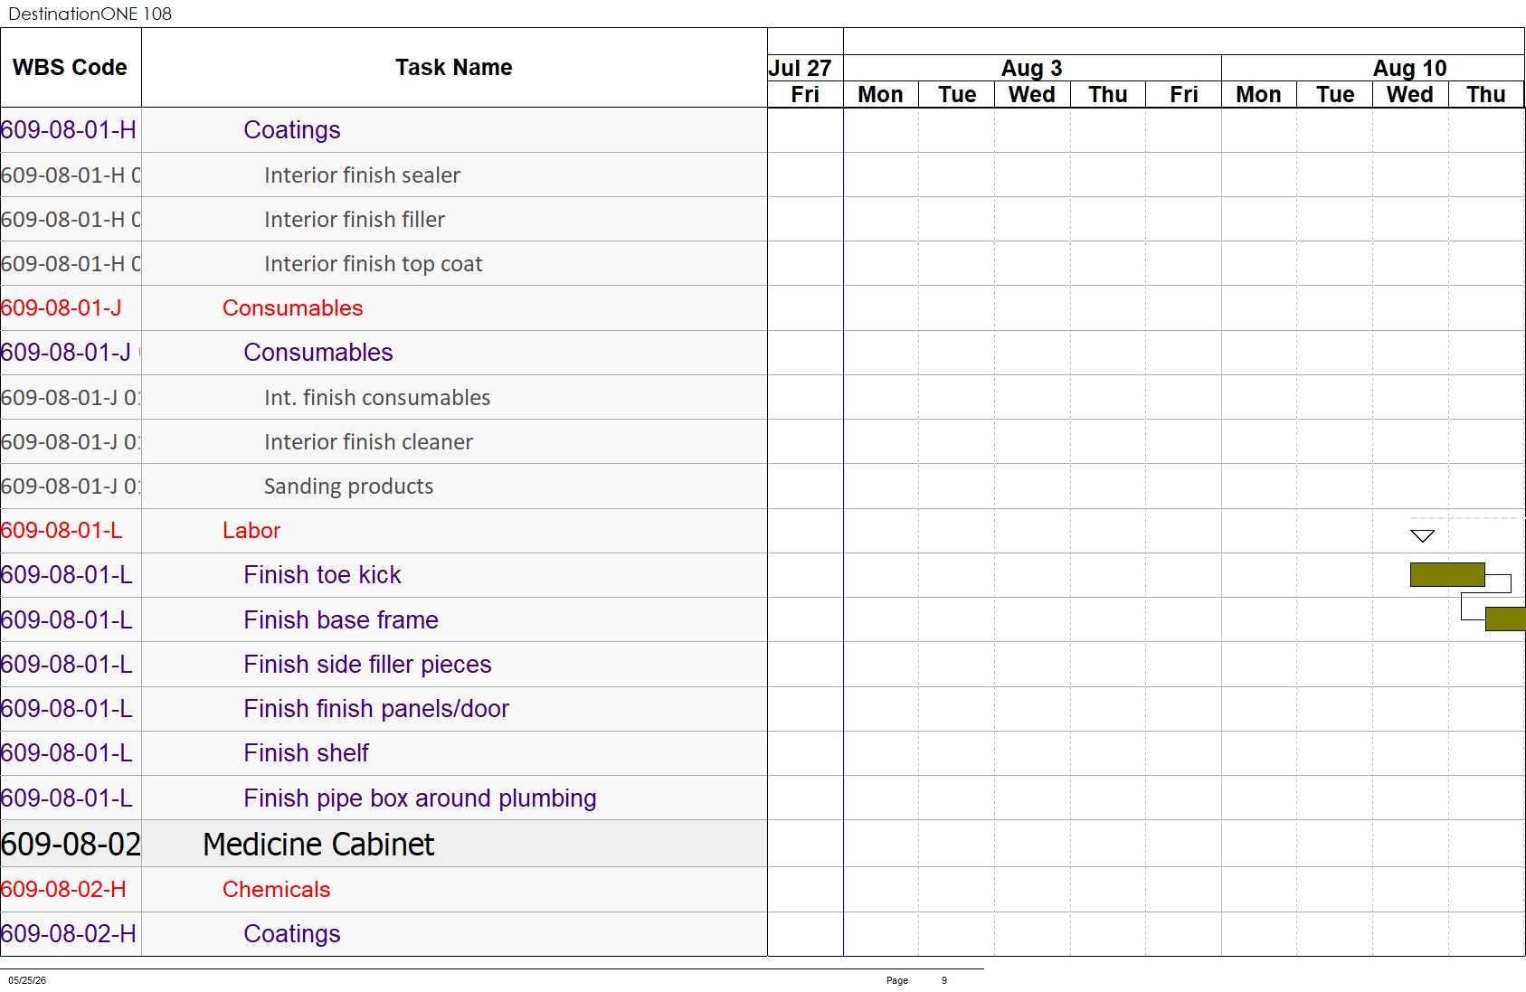Image resolution: width=1526 pixels, height=992 pixels.
Task: Click the Sanding products task
Action: tap(348, 487)
